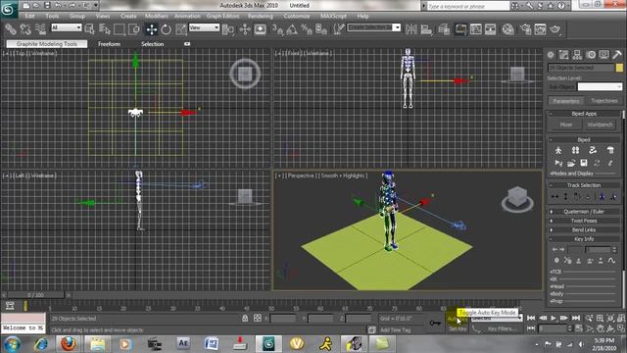Screen dimensions: 627x353
Task: Open the reference coordinate 'View' dropdown
Action: tap(204, 27)
